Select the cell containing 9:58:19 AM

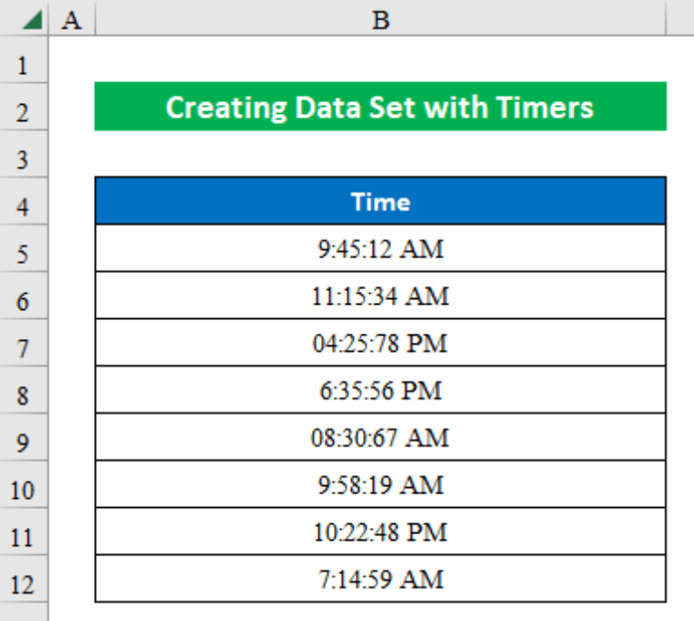(x=380, y=485)
